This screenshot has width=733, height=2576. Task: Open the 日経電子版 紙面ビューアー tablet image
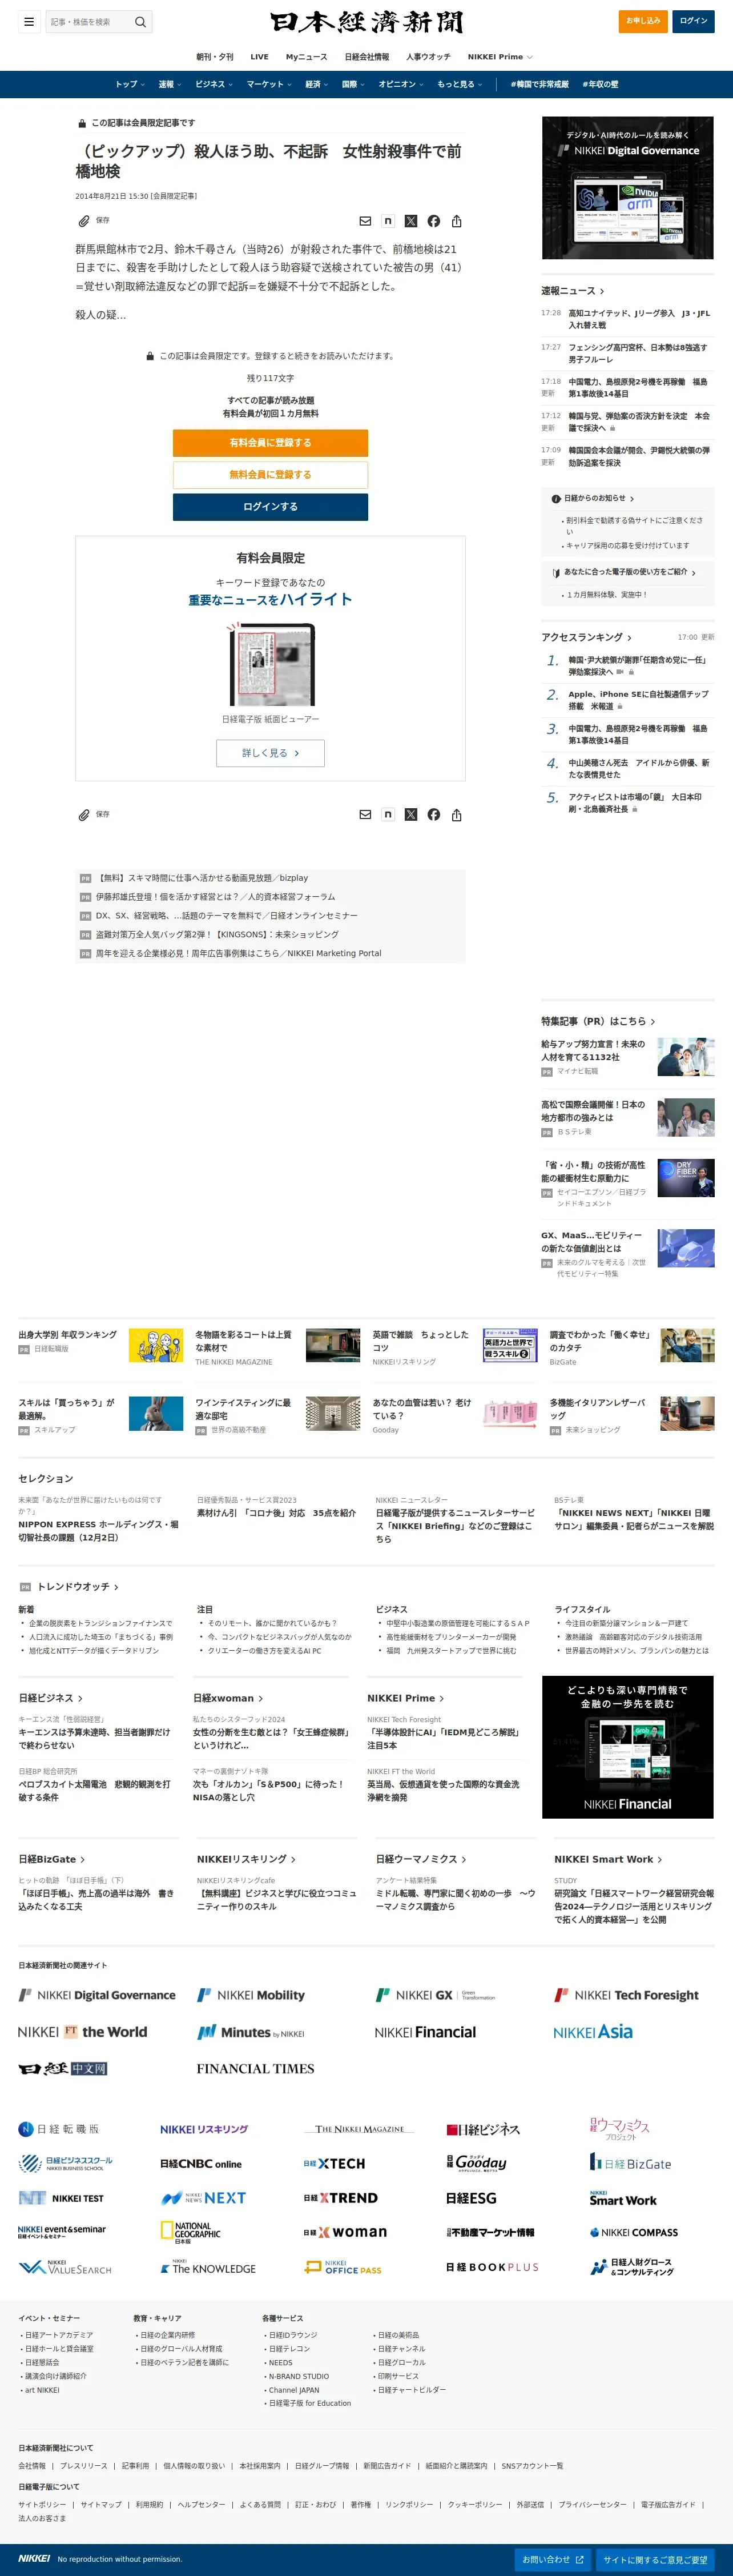[270, 665]
